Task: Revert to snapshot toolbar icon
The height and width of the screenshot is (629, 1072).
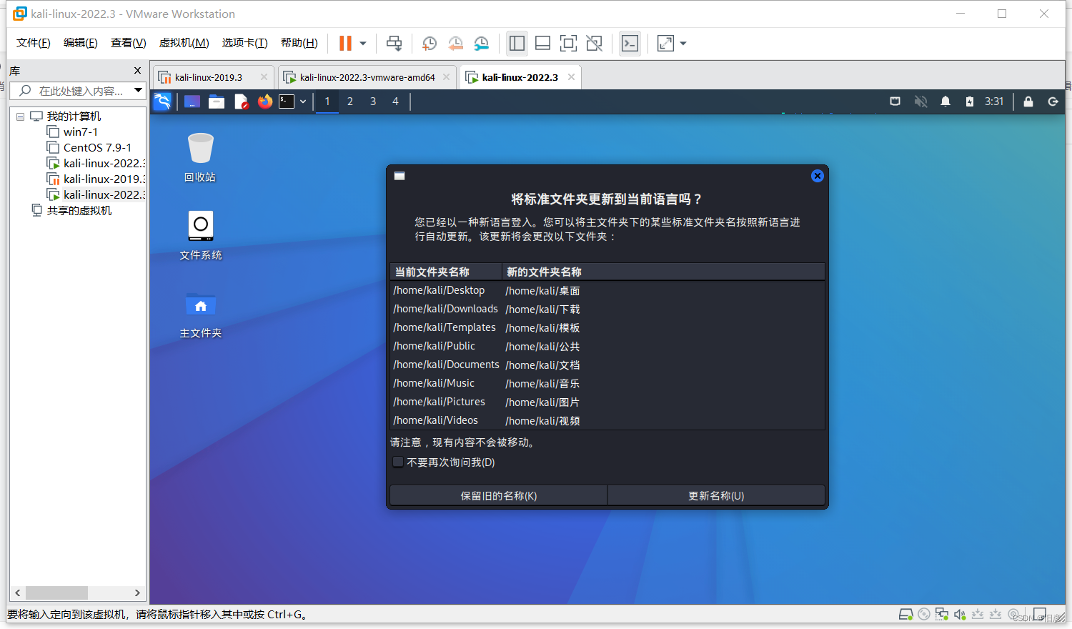Action: pos(455,44)
